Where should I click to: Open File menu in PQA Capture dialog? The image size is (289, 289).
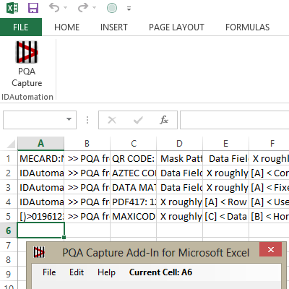coord(49,272)
